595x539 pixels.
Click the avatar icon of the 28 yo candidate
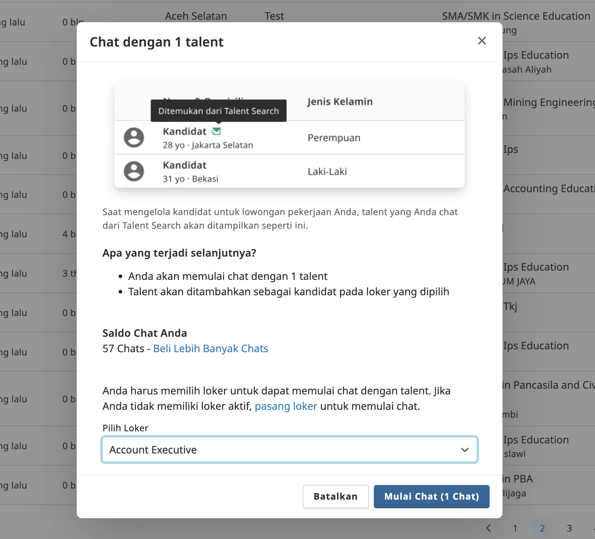[x=134, y=137]
